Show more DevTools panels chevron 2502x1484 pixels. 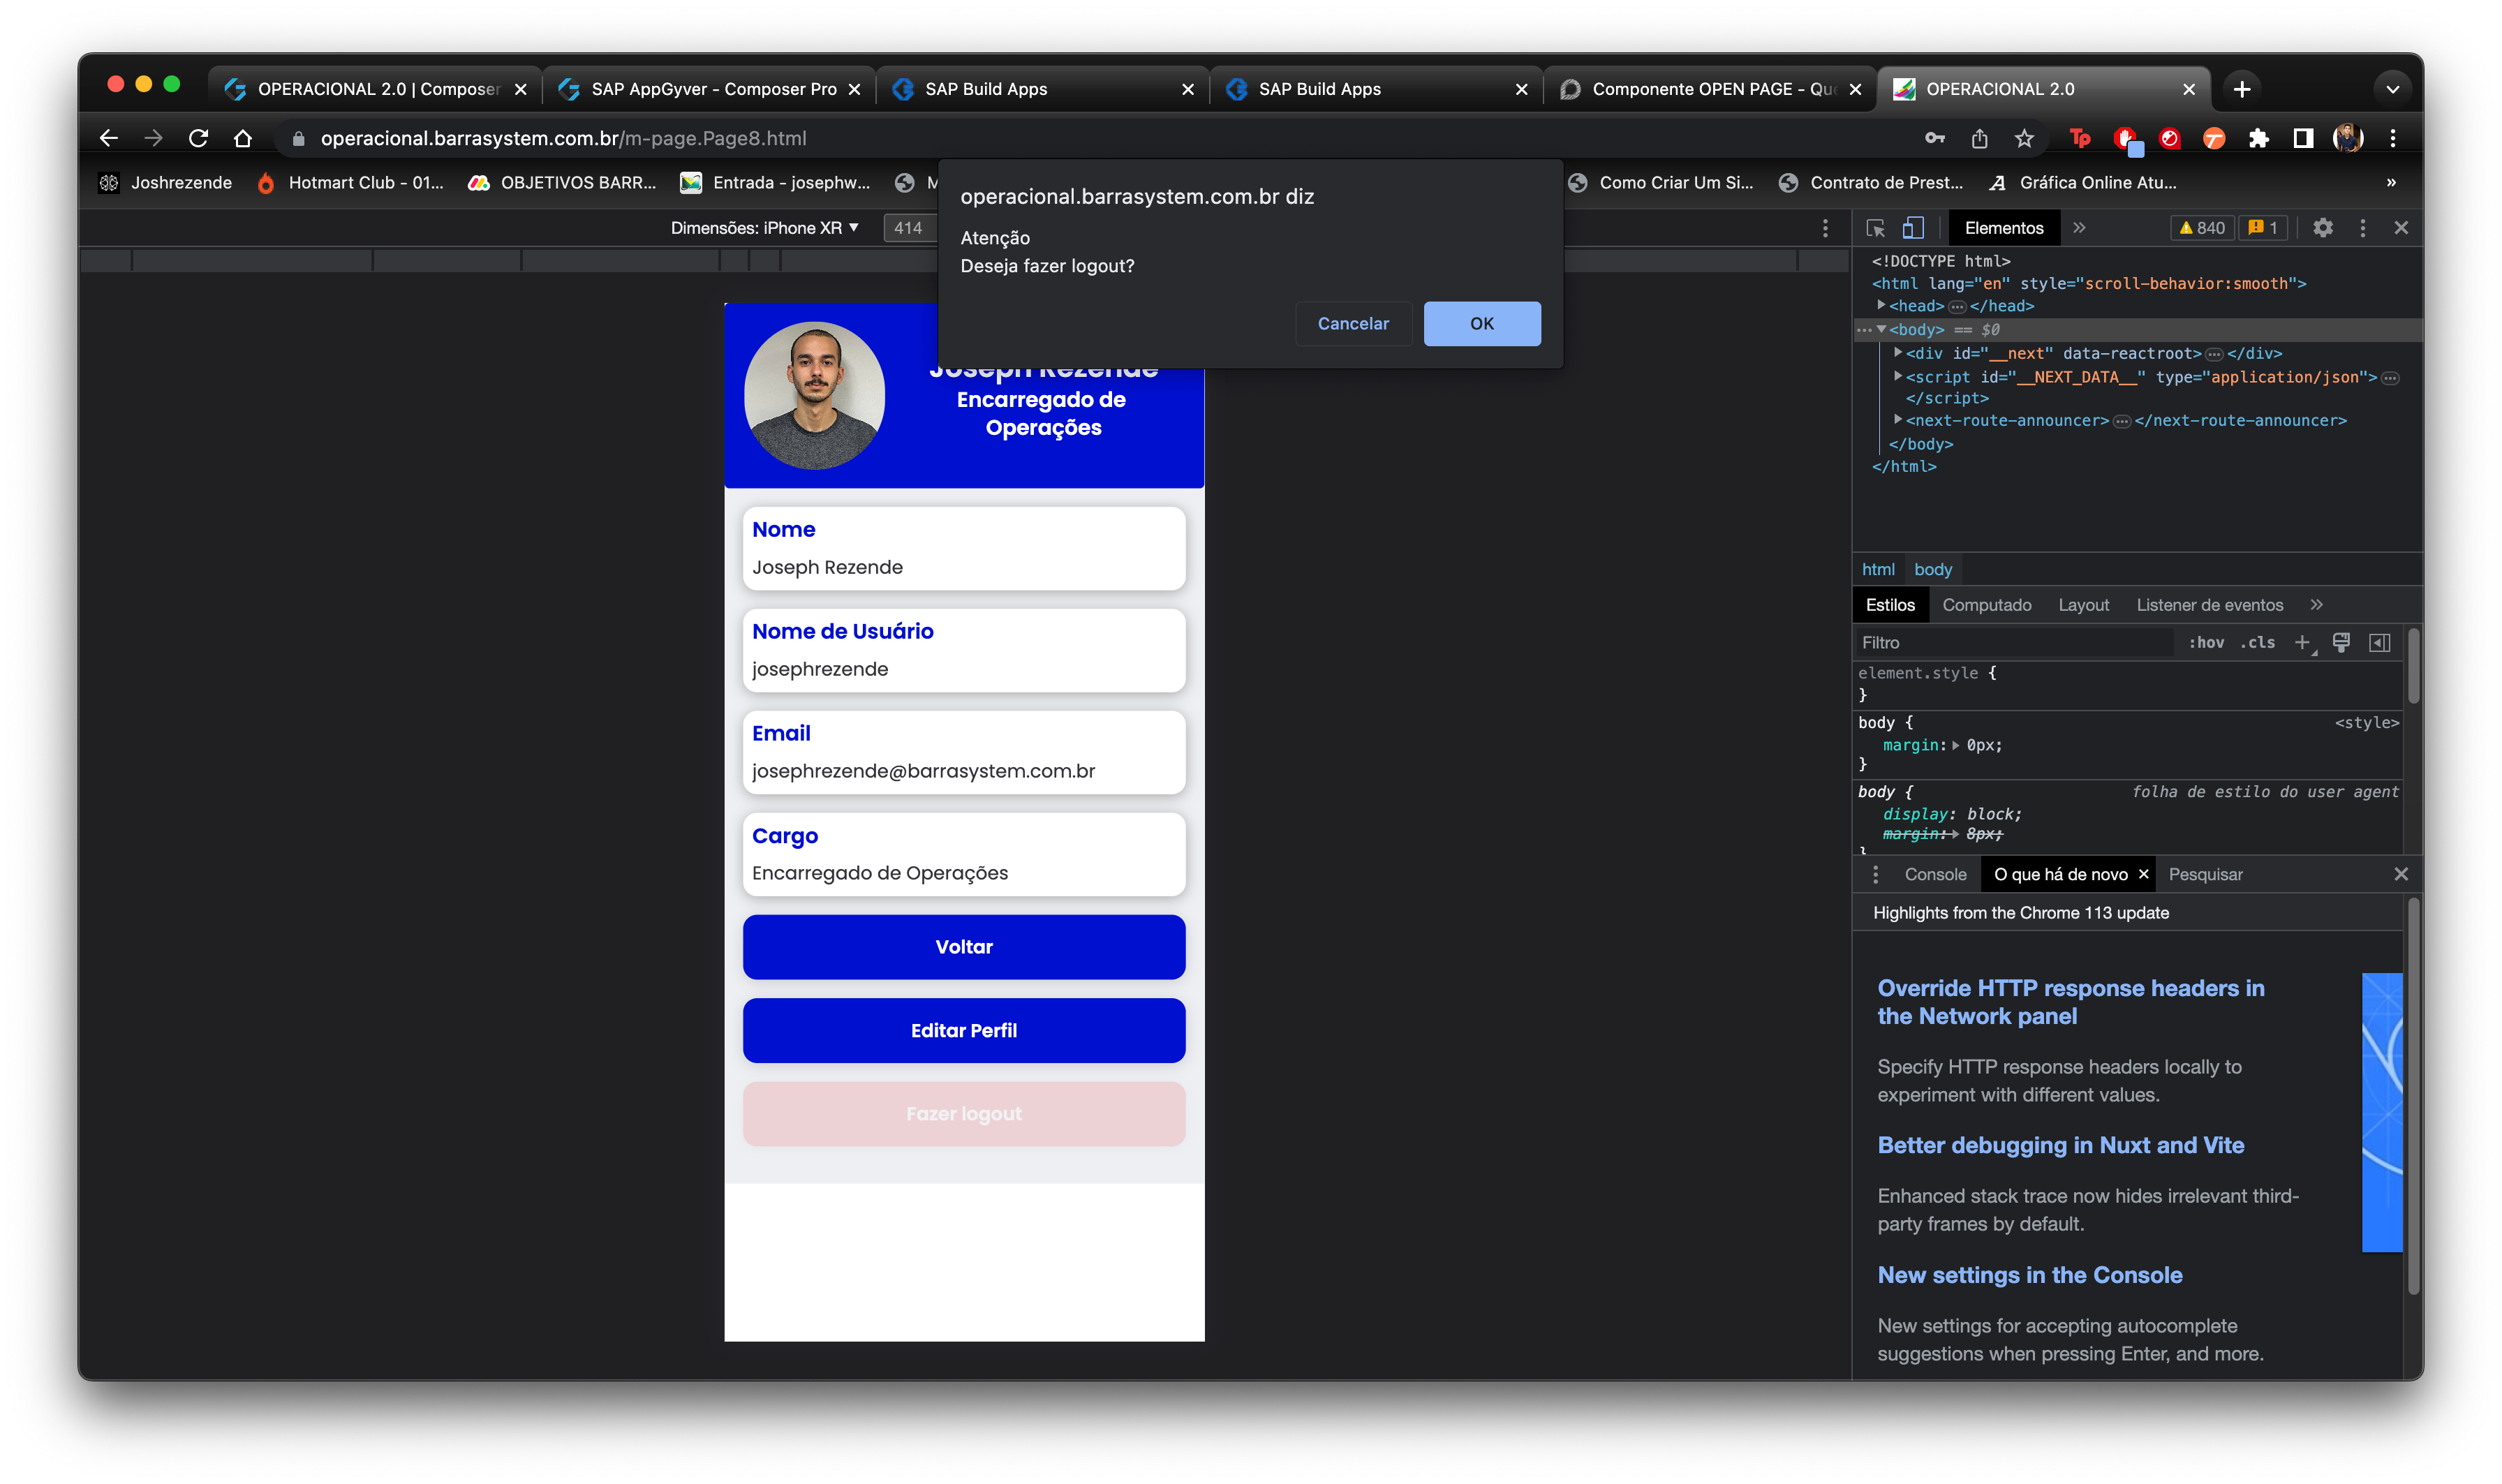click(x=2079, y=228)
